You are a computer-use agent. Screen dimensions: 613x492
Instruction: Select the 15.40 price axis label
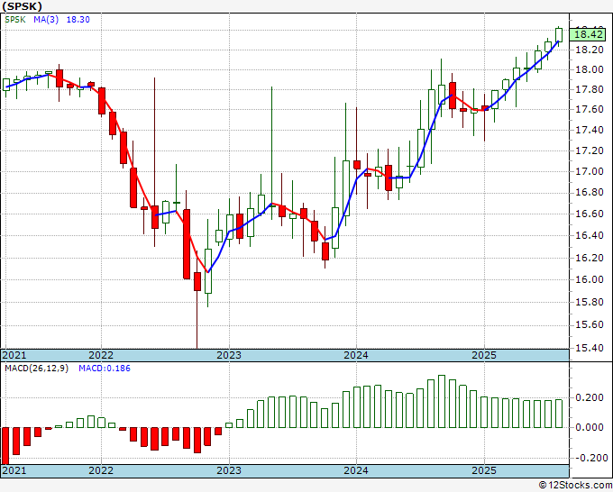pos(590,348)
